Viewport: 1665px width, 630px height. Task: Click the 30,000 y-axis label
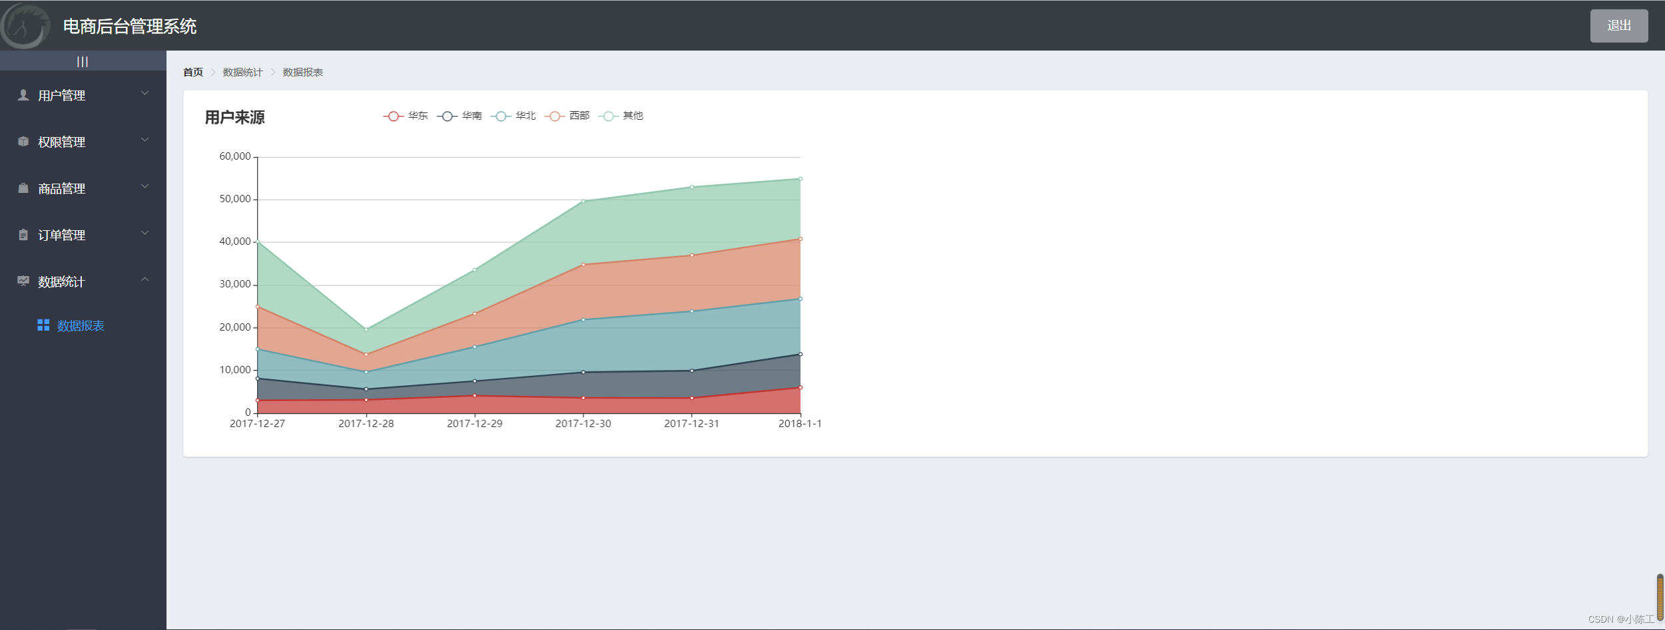pos(235,284)
